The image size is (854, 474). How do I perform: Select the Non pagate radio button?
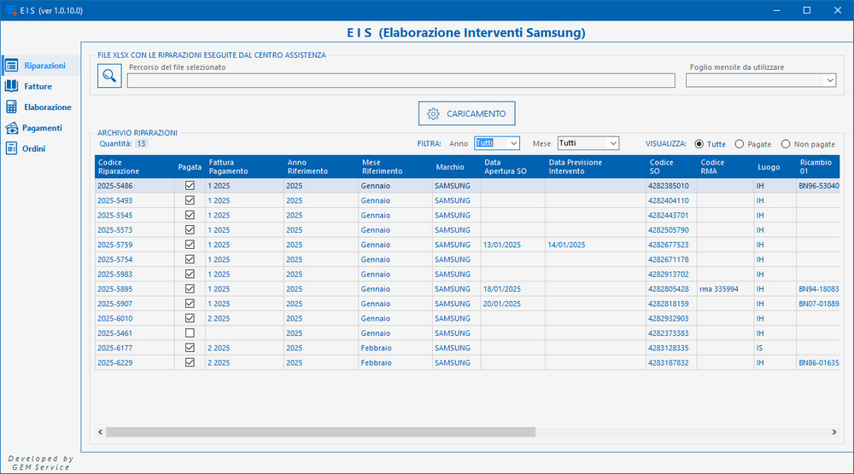coord(786,144)
